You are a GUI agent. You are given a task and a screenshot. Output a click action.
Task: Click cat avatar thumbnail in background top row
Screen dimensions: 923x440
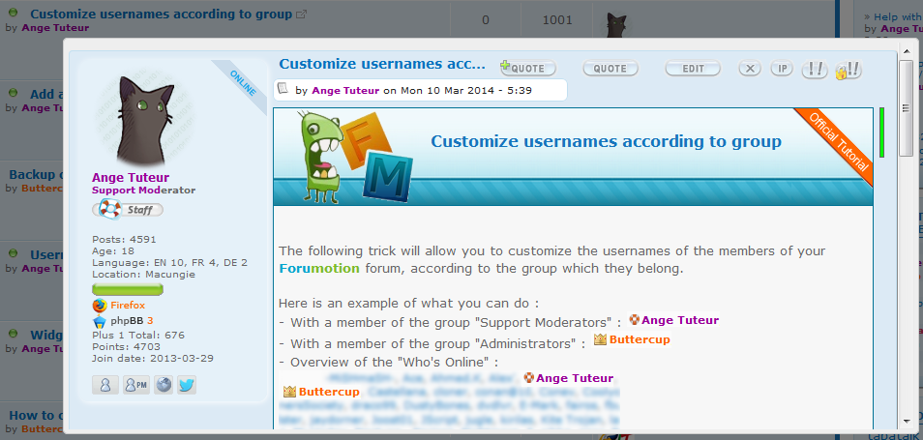coord(614,25)
